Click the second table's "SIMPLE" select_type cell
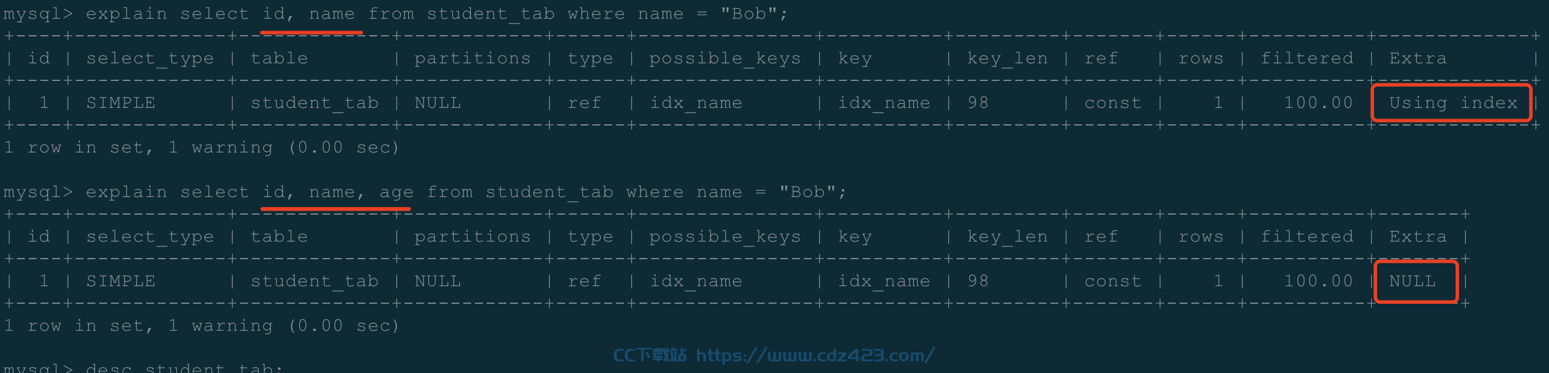 point(120,281)
